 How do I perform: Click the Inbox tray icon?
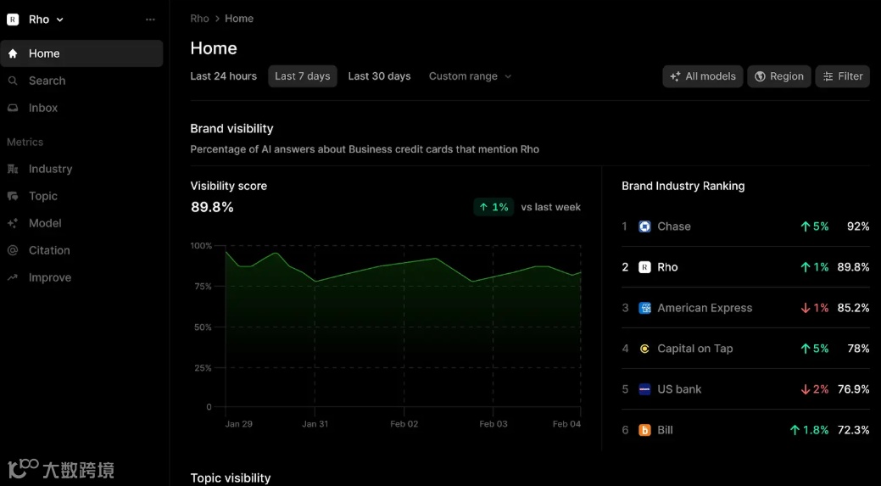click(13, 108)
